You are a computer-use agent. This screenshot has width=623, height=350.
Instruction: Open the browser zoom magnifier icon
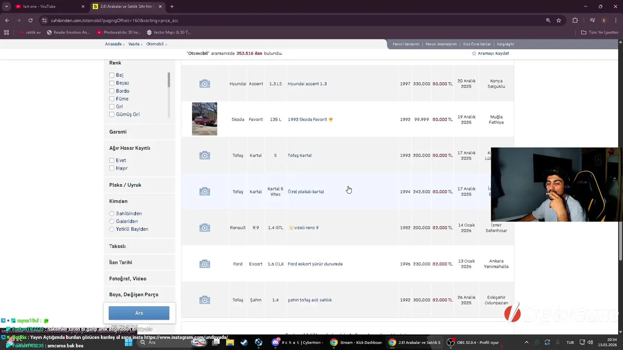[548, 20]
